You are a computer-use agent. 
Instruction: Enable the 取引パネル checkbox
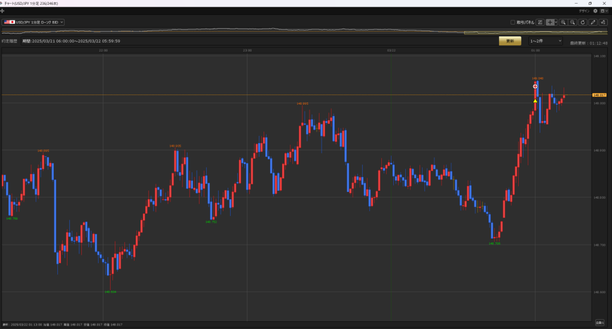[513, 22]
